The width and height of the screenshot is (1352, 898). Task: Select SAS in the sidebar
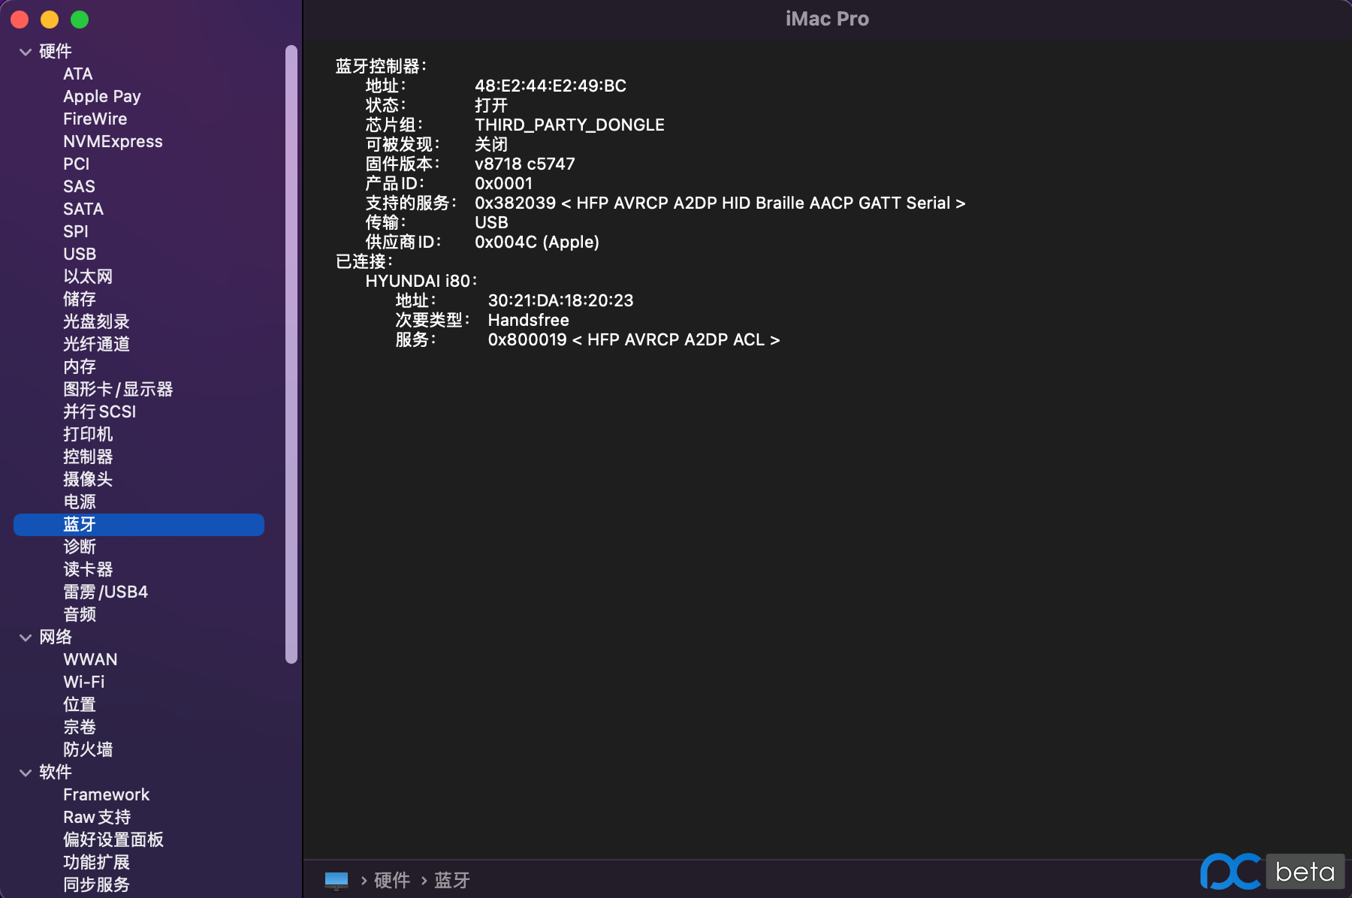pyautogui.click(x=79, y=186)
